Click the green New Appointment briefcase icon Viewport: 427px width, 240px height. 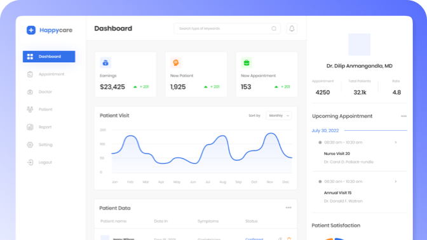point(247,63)
